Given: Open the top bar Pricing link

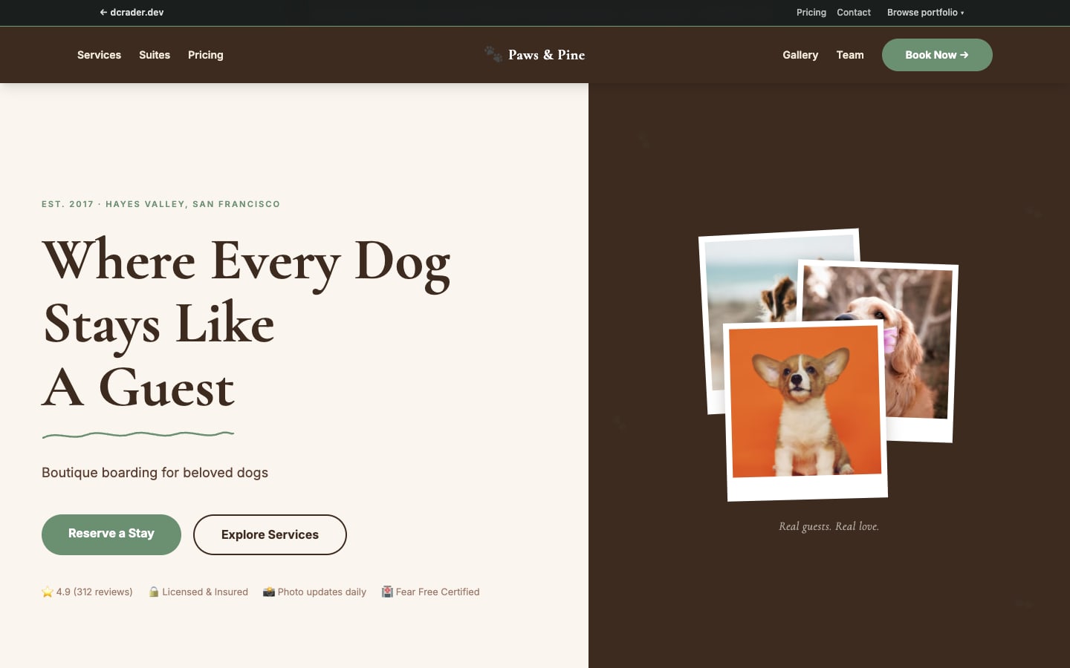Looking at the screenshot, I should click(x=811, y=13).
